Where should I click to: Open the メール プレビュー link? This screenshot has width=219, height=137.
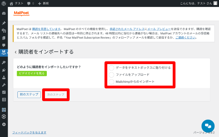coord(159,29)
